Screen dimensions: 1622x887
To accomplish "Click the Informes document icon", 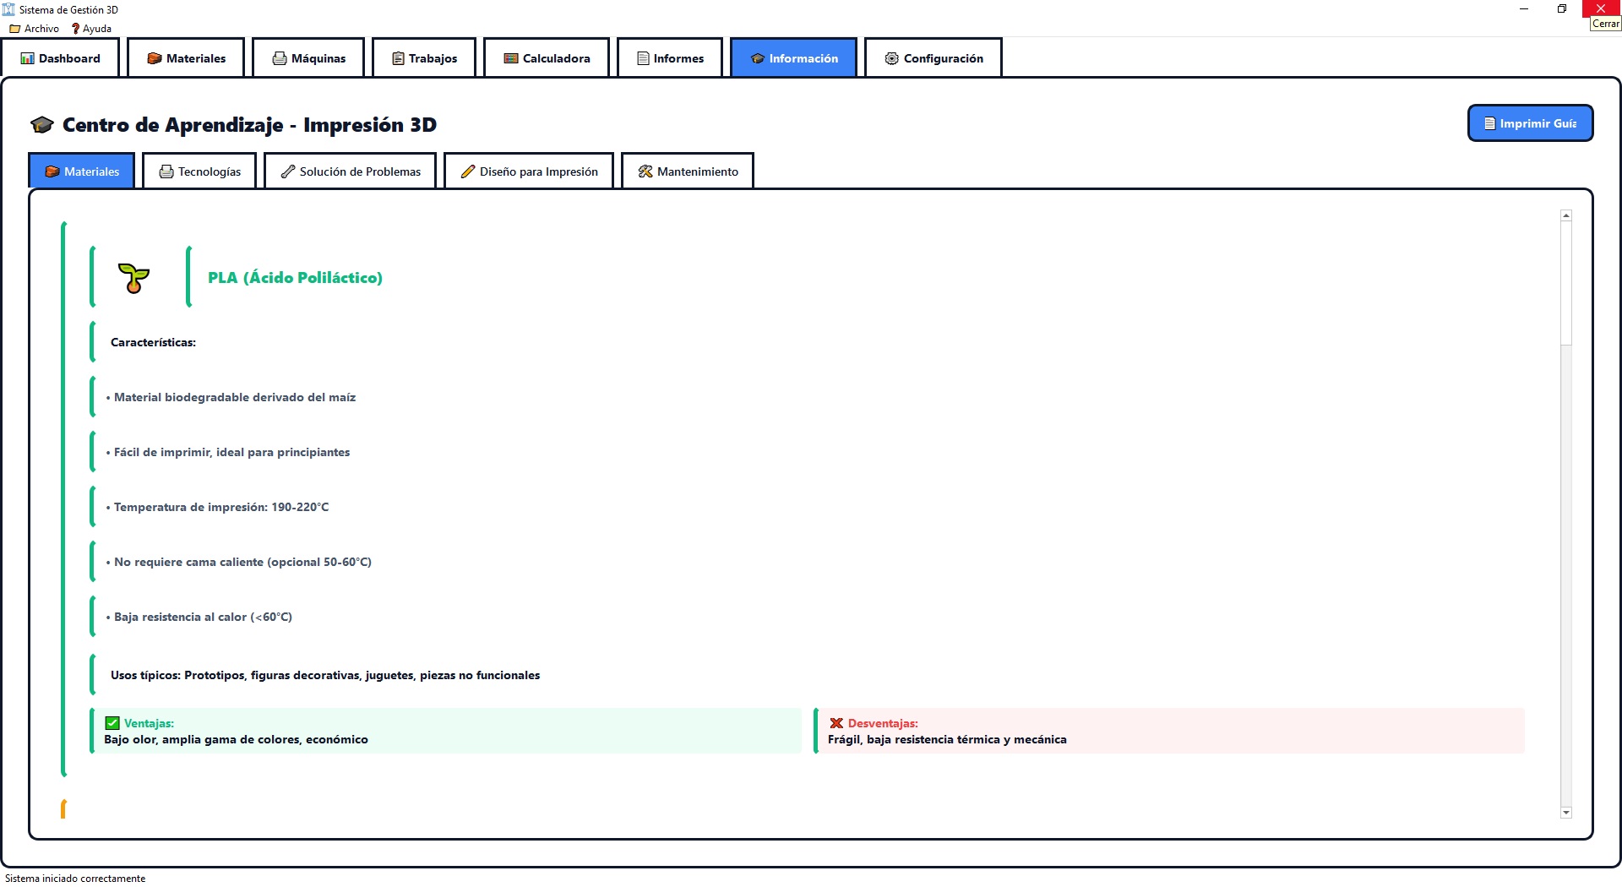I will coord(643,58).
